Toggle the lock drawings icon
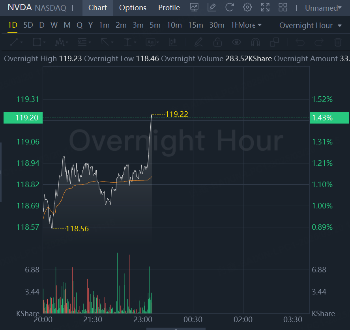The width and height of the screenshot is (350, 330). (x=217, y=42)
